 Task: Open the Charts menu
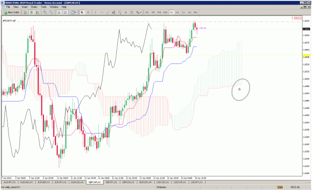(34, 7)
